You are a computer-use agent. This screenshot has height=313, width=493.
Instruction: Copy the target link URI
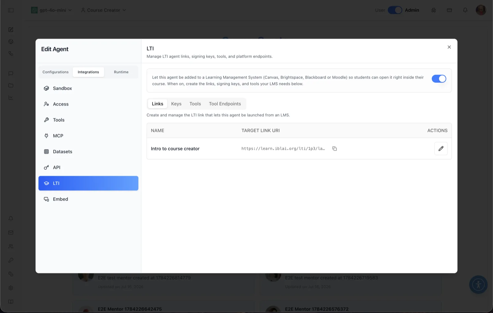tap(334, 149)
